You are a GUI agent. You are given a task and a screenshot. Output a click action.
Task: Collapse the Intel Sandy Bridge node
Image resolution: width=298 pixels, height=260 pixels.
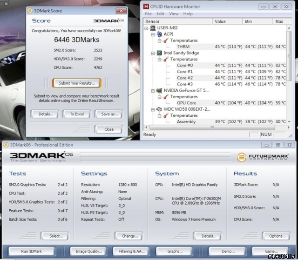153,53
